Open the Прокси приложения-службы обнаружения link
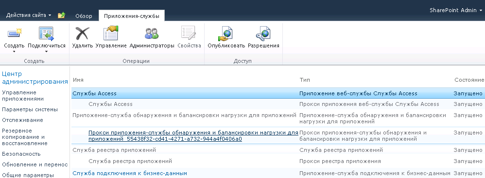485x178 pixels. coord(193,136)
